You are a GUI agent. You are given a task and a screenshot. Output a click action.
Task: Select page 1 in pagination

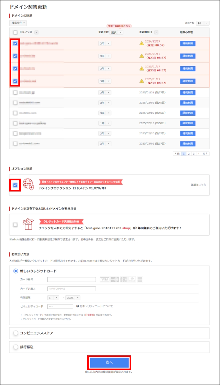click(184, 154)
